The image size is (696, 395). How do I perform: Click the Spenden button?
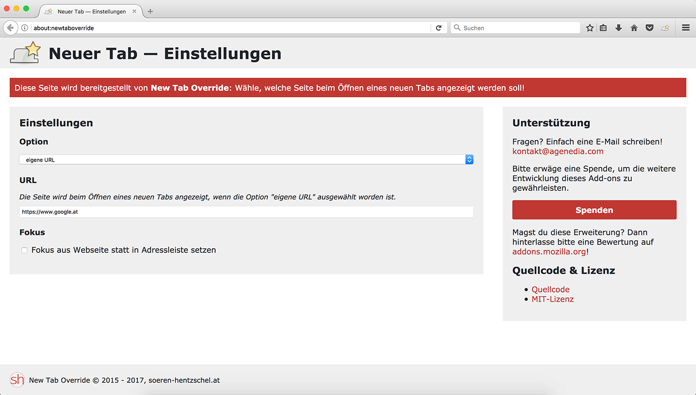(x=594, y=210)
